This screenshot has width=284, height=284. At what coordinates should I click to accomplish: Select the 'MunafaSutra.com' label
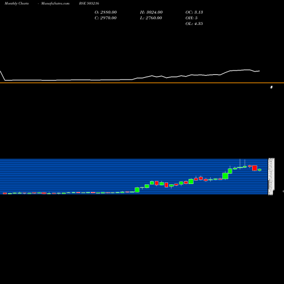coord(55,3)
